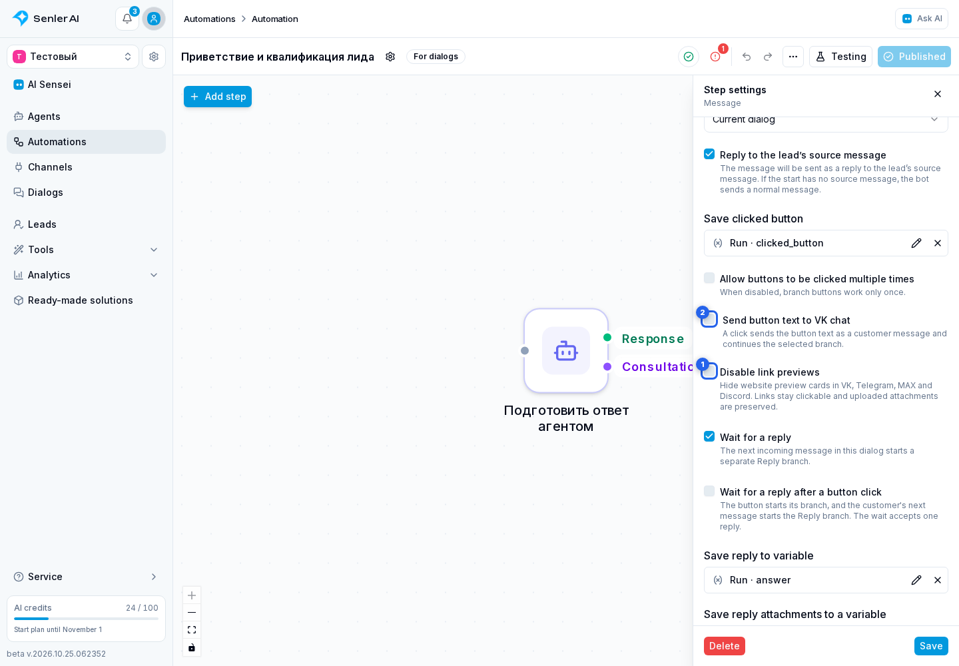
Task: Expand the Tools menu
Action: [x=86, y=250]
